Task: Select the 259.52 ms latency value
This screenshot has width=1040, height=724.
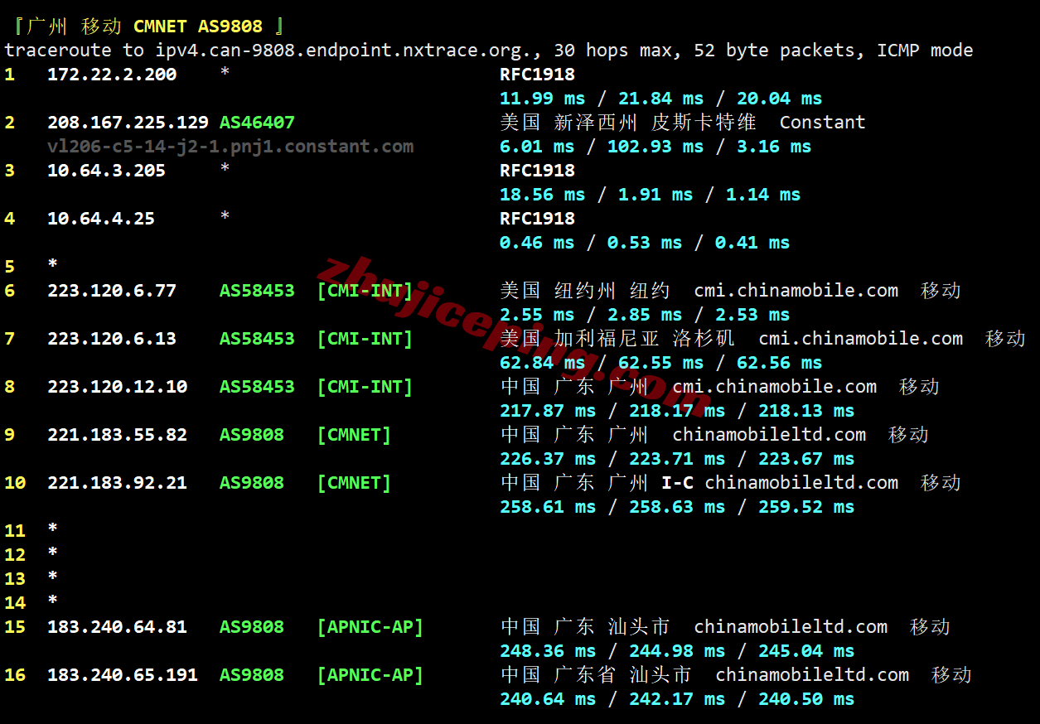Action: (806, 507)
